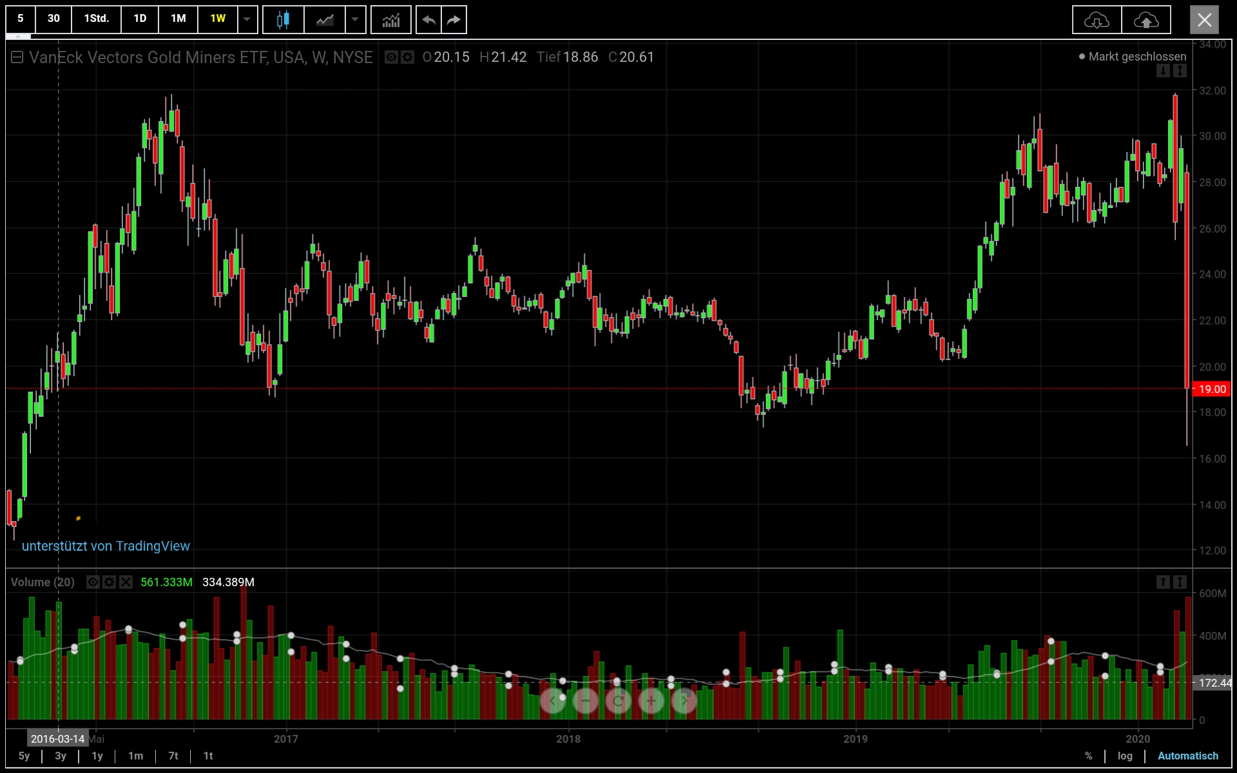Switch to the line chart style icon
Screen dimensions: 1237x773
(325, 19)
